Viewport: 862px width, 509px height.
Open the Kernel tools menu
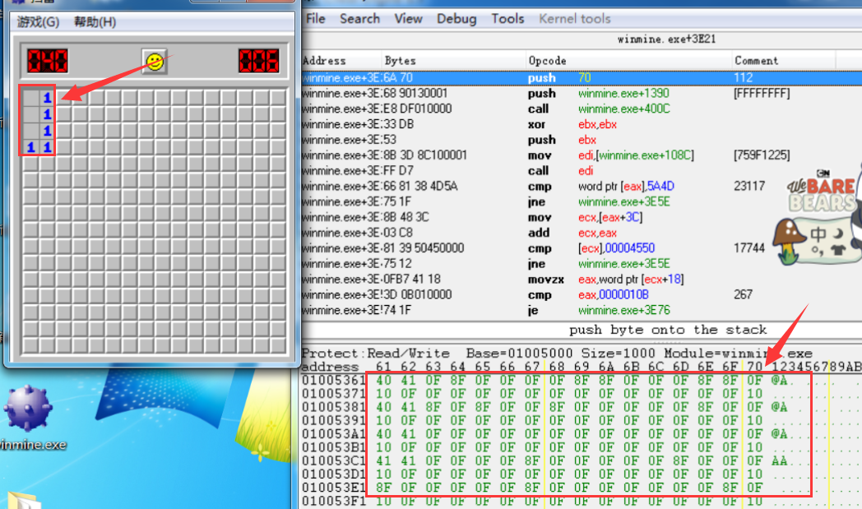[574, 19]
